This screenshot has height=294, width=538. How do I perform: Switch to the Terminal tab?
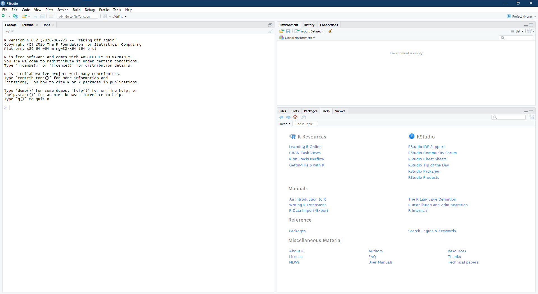coord(28,25)
